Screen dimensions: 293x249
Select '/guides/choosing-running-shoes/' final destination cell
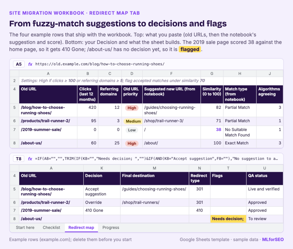point(155,191)
